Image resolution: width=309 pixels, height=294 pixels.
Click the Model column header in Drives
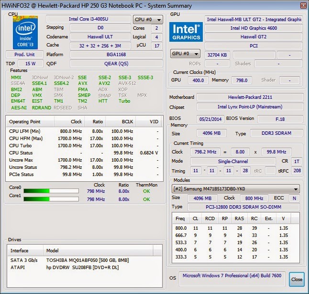(x=98, y=250)
